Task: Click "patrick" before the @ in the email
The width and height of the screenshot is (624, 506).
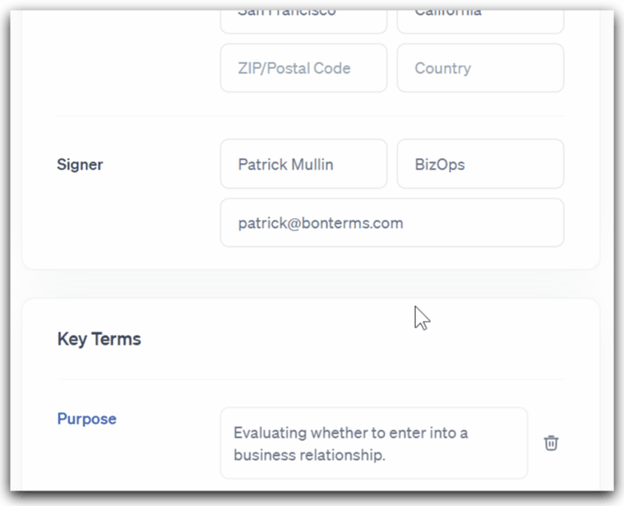Action: [x=260, y=223]
